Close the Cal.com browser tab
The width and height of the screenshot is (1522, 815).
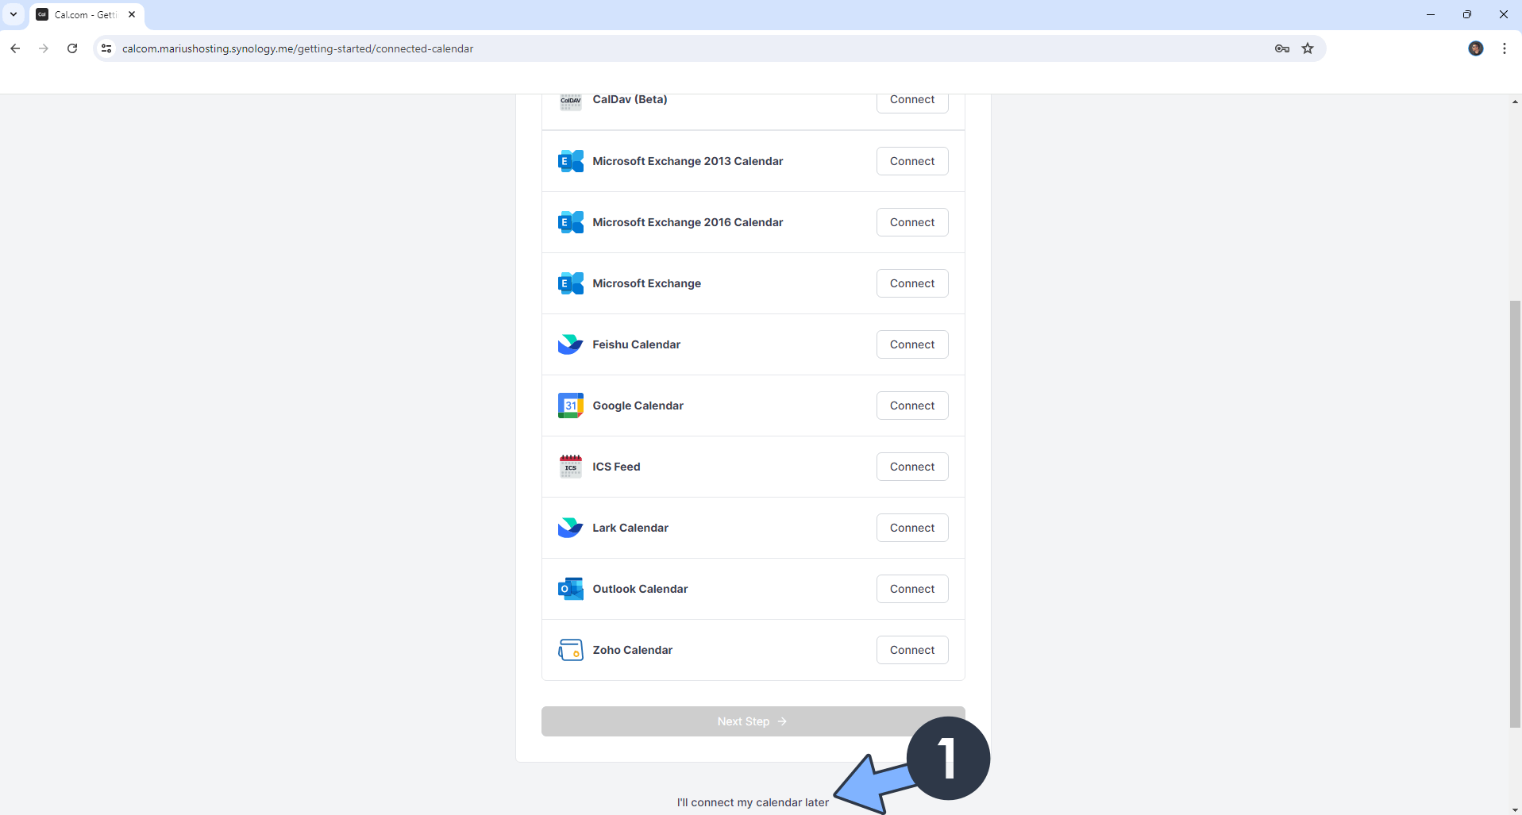pos(132,14)
